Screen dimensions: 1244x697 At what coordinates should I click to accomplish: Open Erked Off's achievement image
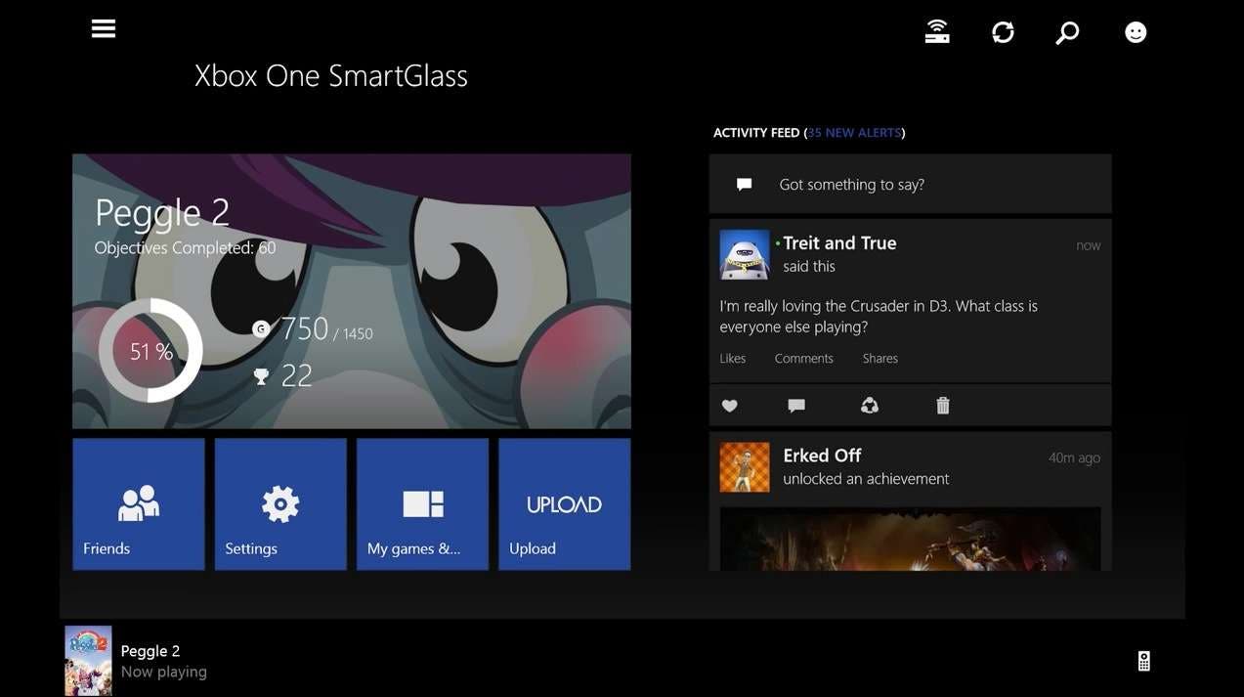911,539
